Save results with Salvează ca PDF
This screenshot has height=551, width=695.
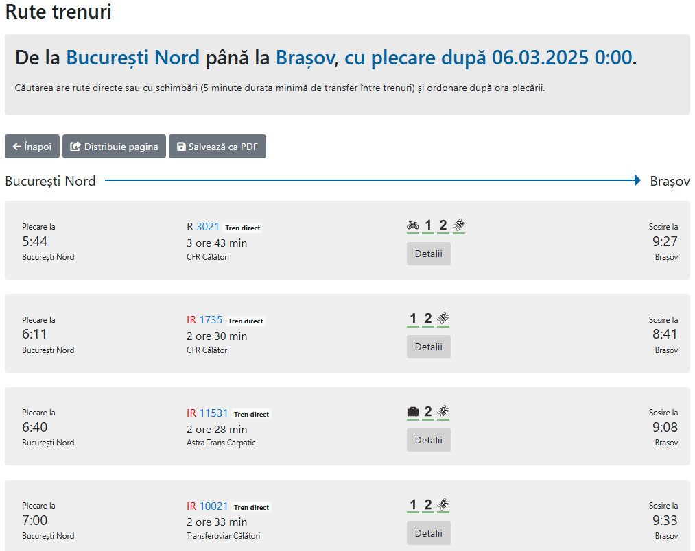[217, 146]
